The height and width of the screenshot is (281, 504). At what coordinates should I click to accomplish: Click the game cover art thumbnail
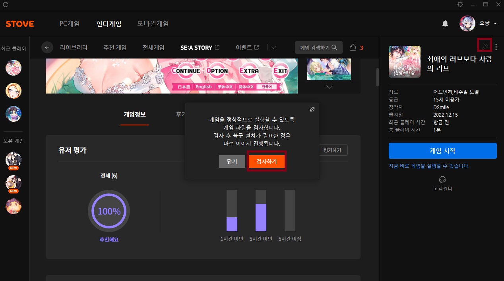405,61
